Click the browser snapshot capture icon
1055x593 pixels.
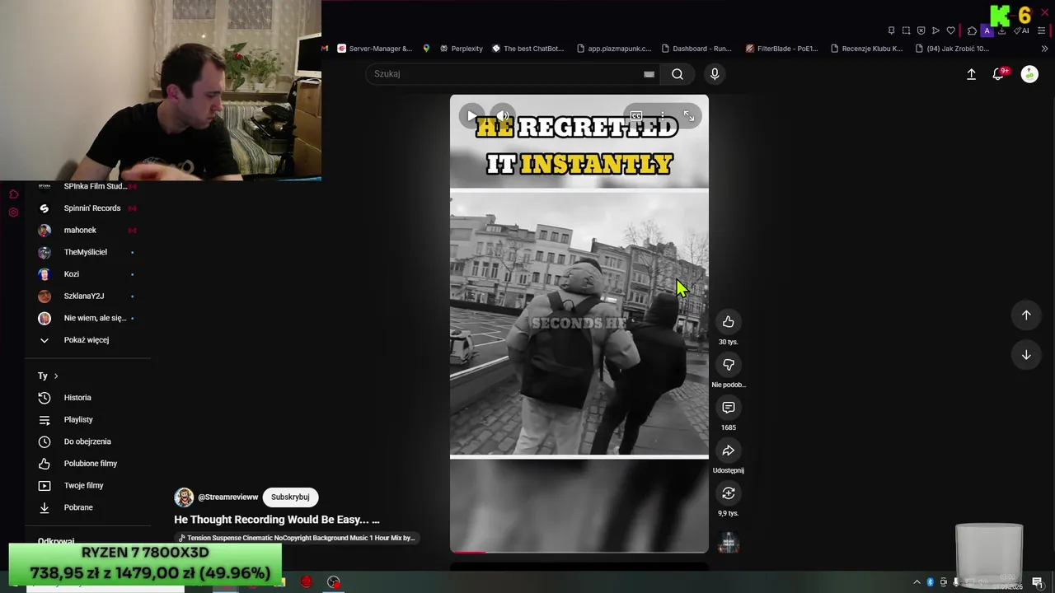click(x=906, y=30)
